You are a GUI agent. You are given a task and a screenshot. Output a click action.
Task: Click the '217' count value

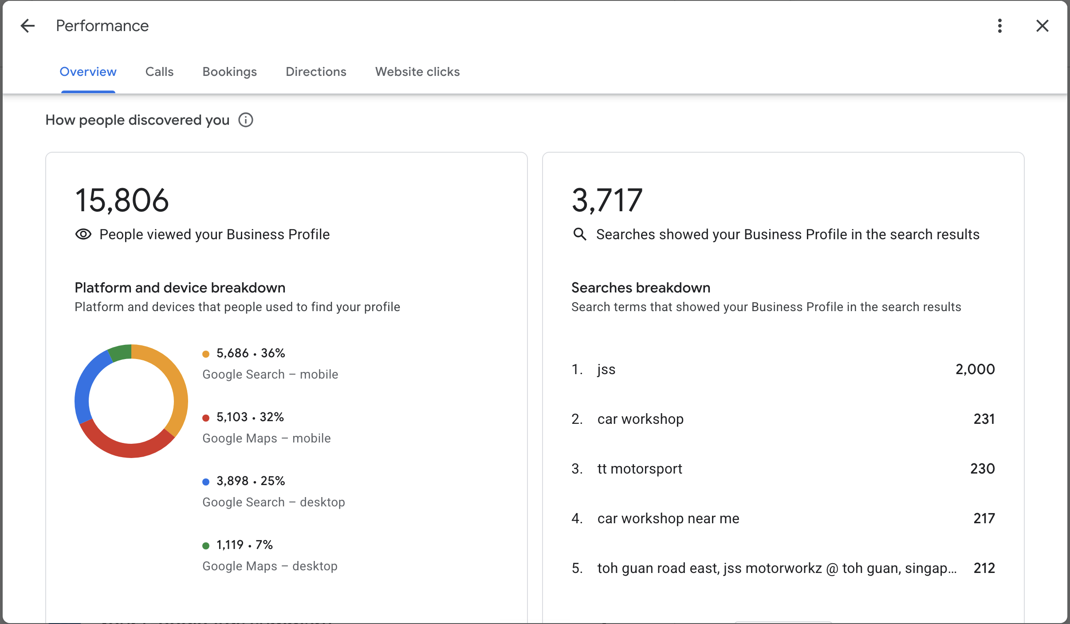pos(984,518)
